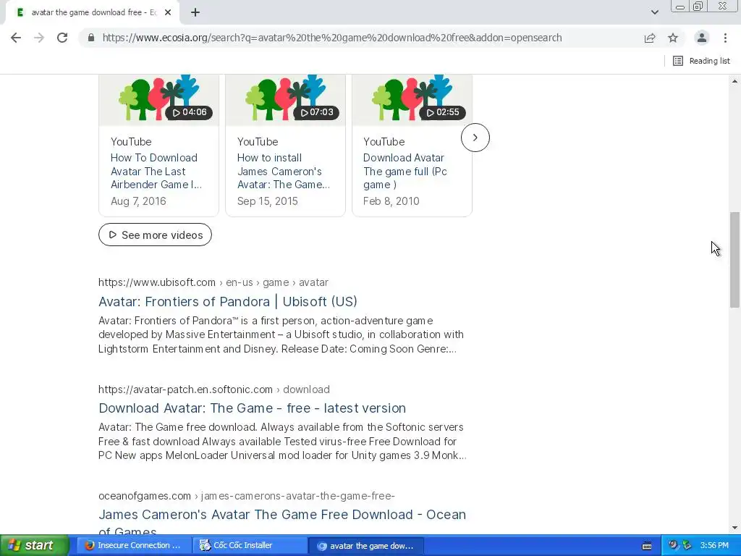Open the Reading list panel
Viewport: 741px width, 556px height.
coord(701,61)
